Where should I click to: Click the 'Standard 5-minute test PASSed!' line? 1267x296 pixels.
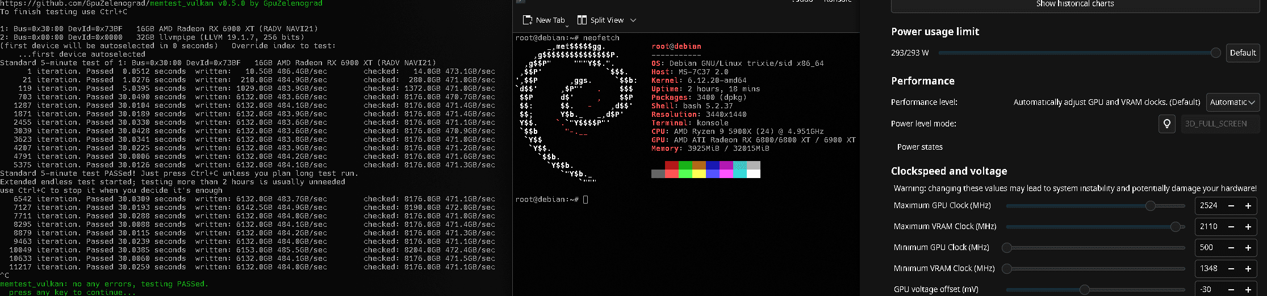click(179, 174)
